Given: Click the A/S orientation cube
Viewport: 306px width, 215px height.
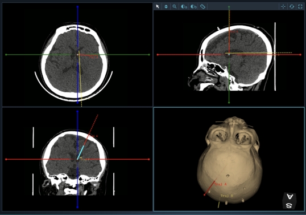Looking at the screenshot, I should tap(290, 201).
